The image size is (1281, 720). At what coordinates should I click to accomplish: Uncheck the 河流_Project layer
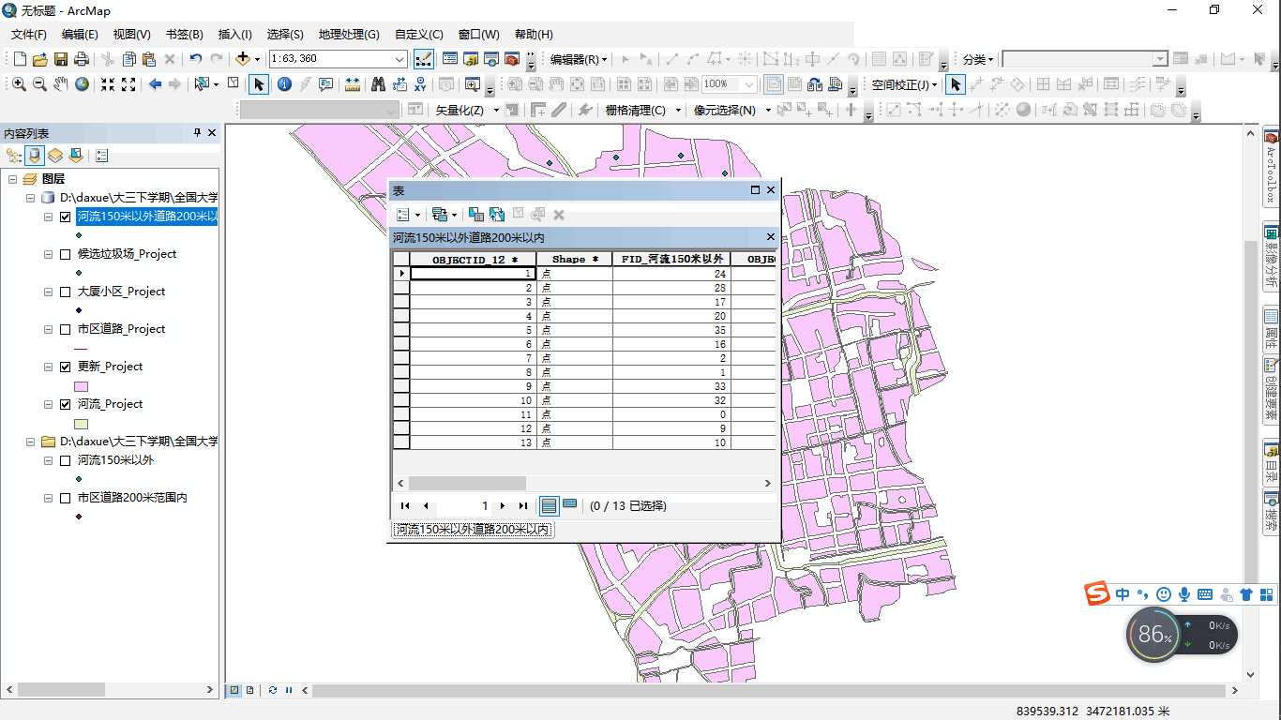65,404
